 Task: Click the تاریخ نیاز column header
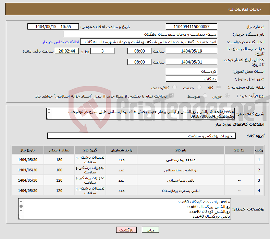point(27,150)
